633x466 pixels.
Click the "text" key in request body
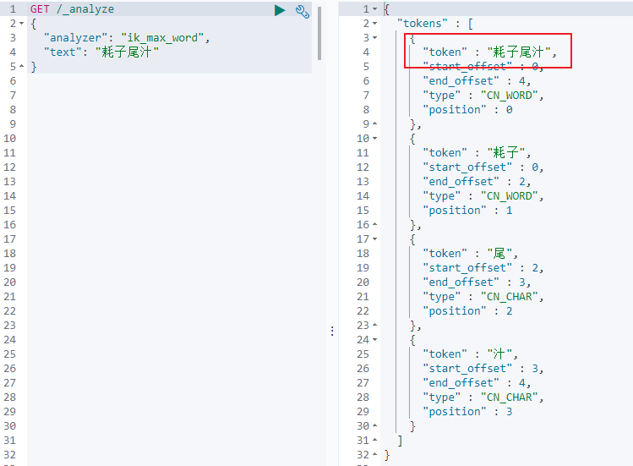pos(63,52)
